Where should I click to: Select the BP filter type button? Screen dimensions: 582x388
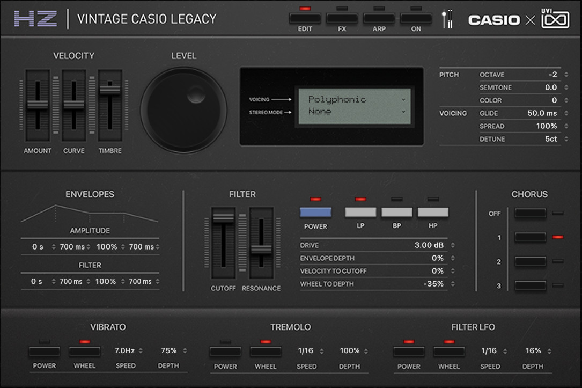396,213
